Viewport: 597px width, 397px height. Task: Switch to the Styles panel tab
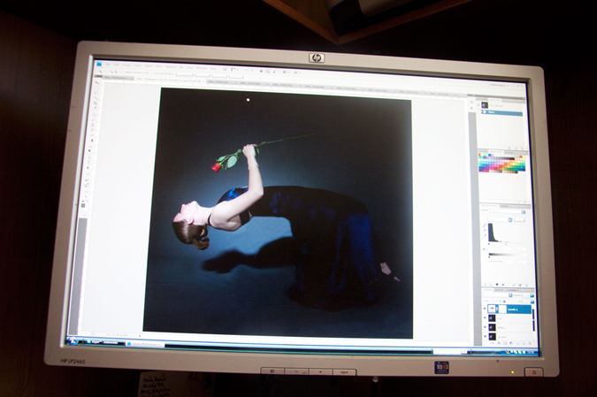[x=509, y=153]
